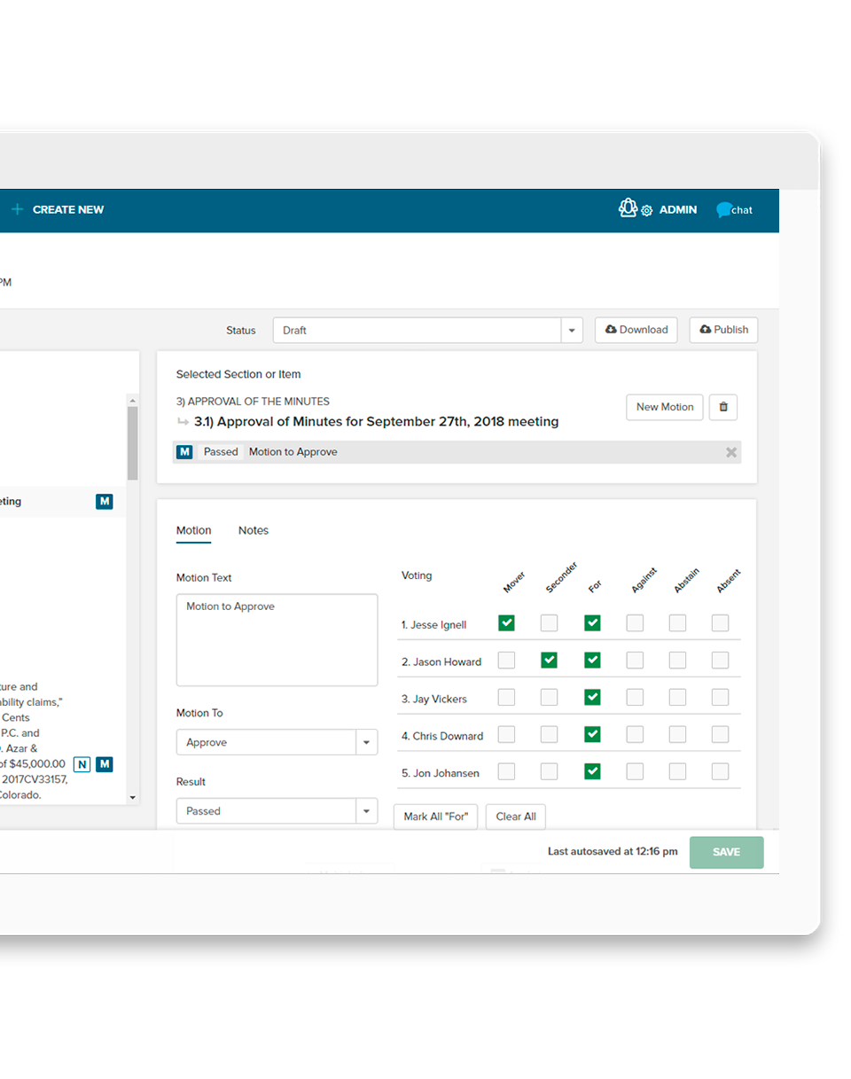This screenshot has height=1079, width=851.
Task: Click the M motion badge beside meeting item
Action: [x=105, y=502]
